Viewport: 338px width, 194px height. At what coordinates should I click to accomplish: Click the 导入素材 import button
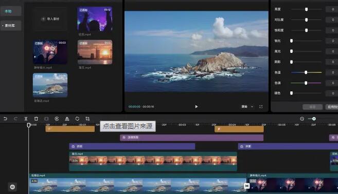click(x=50, y=19)
